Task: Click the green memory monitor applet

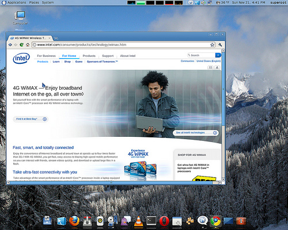Action: coord(141,2)
